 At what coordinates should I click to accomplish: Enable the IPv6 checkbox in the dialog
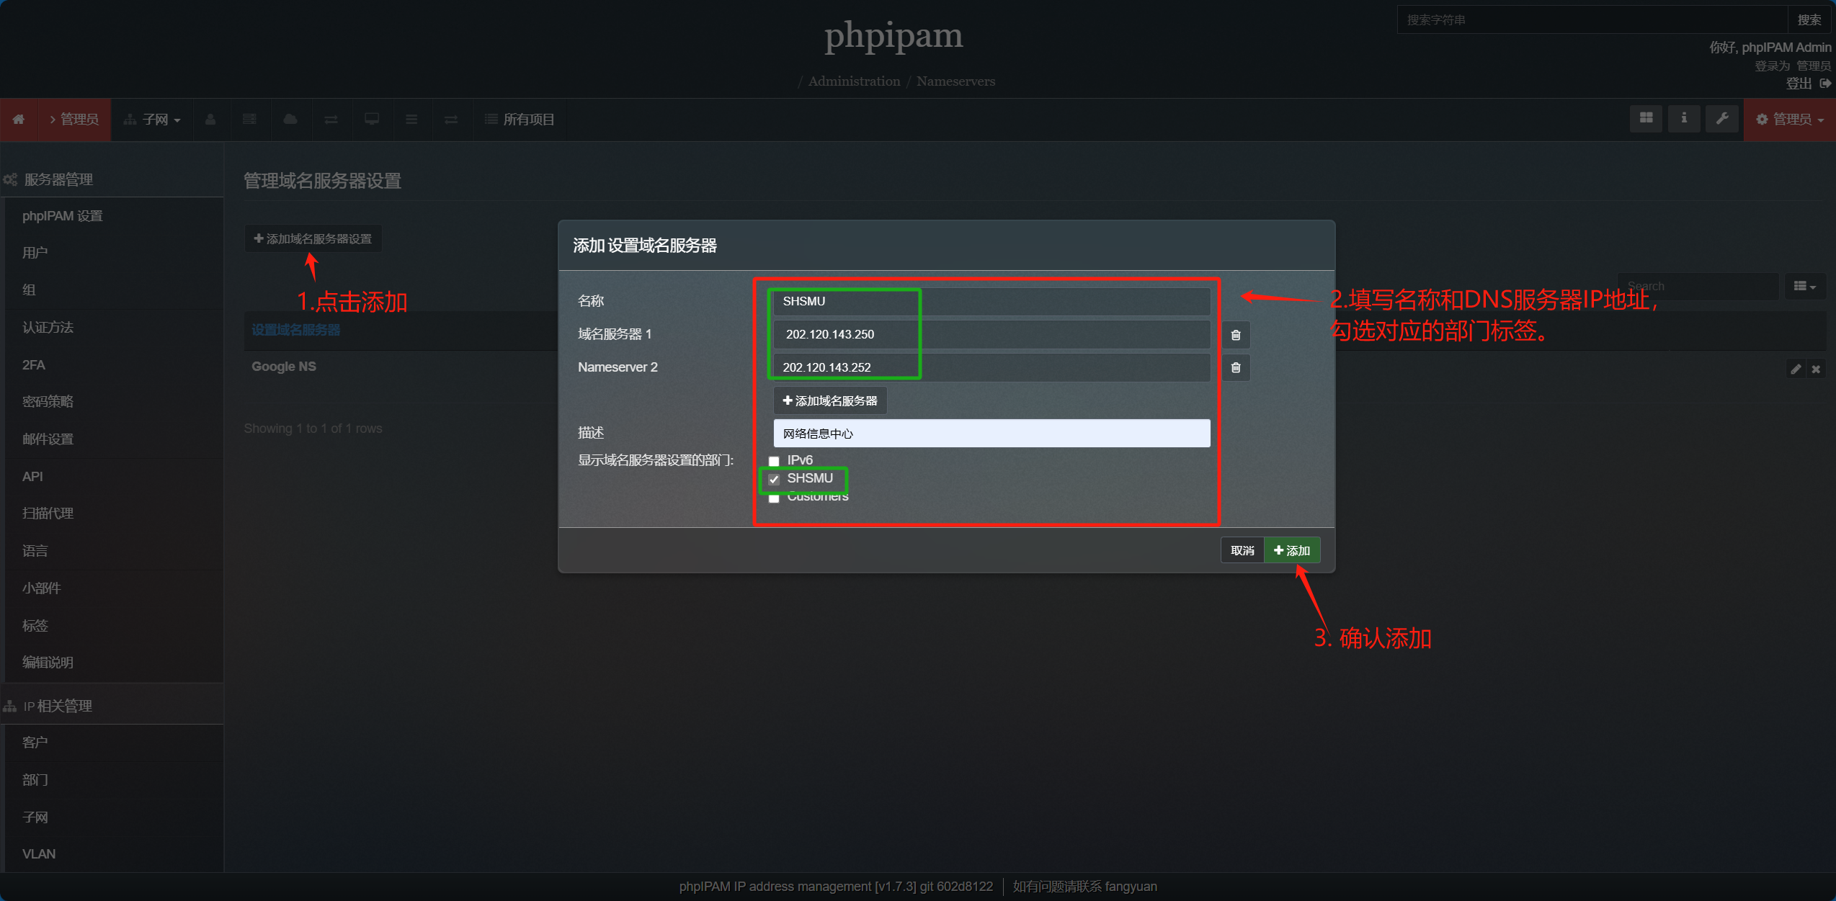(774, 460)
